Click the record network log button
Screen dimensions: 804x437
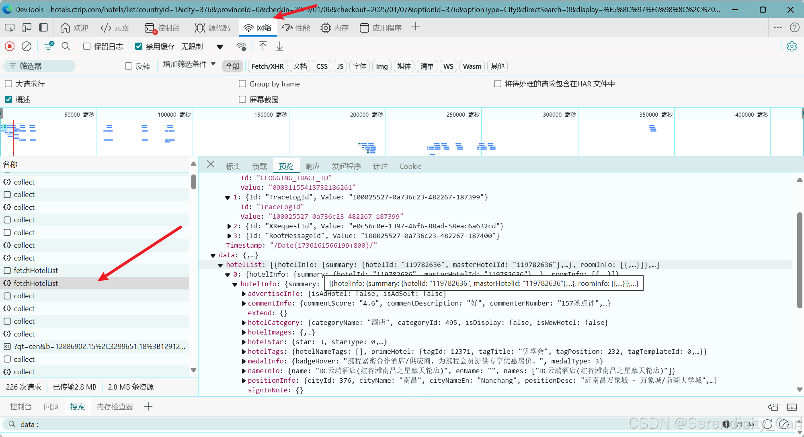click(x=10, y=46)
